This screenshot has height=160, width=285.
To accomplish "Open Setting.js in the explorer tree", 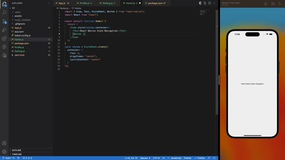I will coord(20,51).
